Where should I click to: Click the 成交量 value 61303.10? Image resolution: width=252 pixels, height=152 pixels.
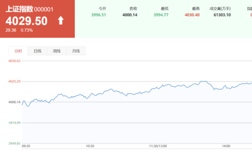pos(222,15)
